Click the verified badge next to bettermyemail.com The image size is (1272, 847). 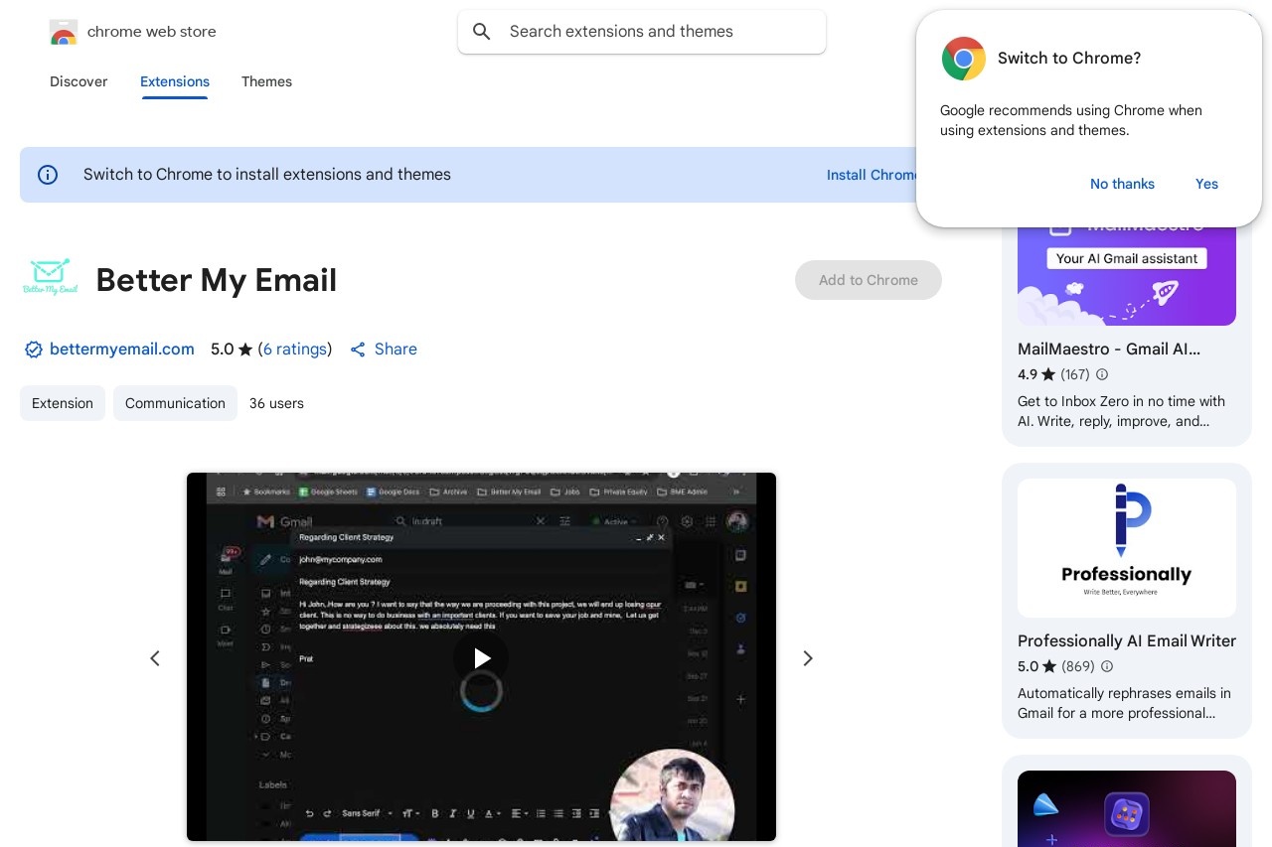coord(33,350)
